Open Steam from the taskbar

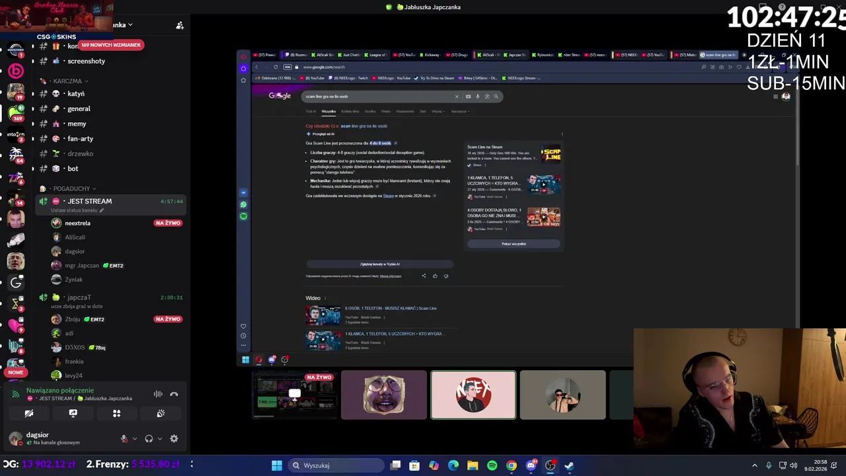tap(569, 465)
